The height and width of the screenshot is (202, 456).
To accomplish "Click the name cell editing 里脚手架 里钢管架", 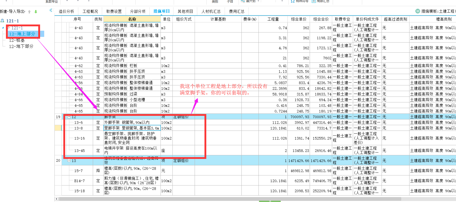I will coord(132,128).
